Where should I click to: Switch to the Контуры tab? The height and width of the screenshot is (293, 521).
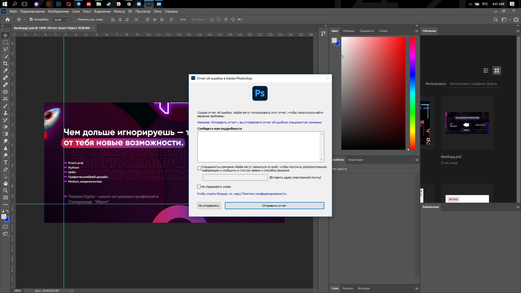click(363, 289)
